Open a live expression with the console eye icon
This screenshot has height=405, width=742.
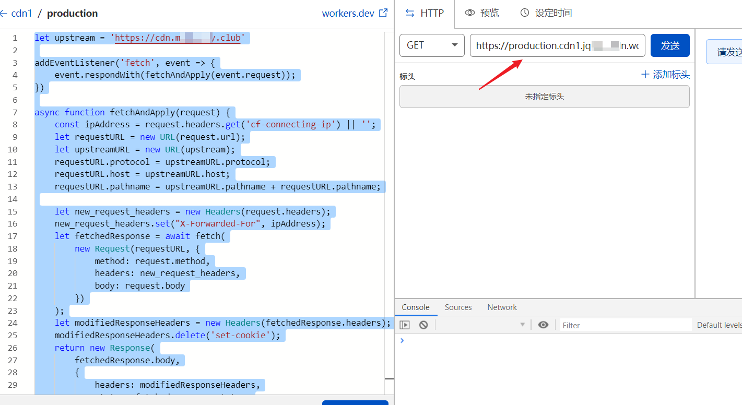click(x=543, y=325)
